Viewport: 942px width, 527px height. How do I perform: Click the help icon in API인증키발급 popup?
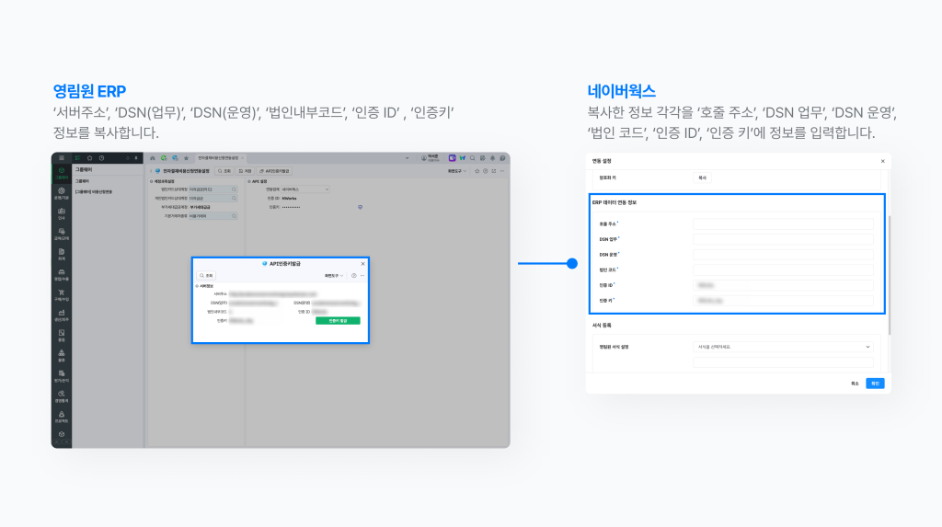point(353,275)
